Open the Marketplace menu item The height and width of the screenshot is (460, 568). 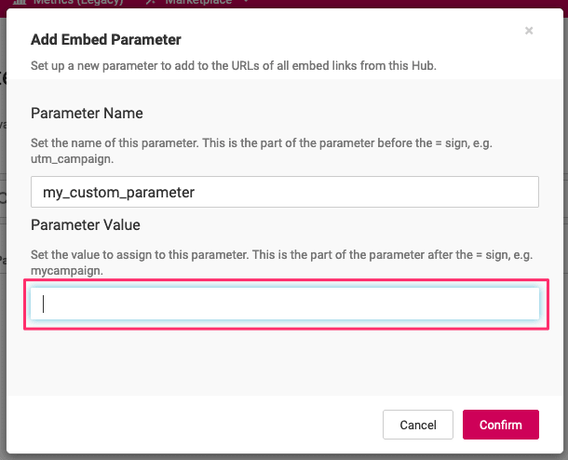click(x=198, y=3)
